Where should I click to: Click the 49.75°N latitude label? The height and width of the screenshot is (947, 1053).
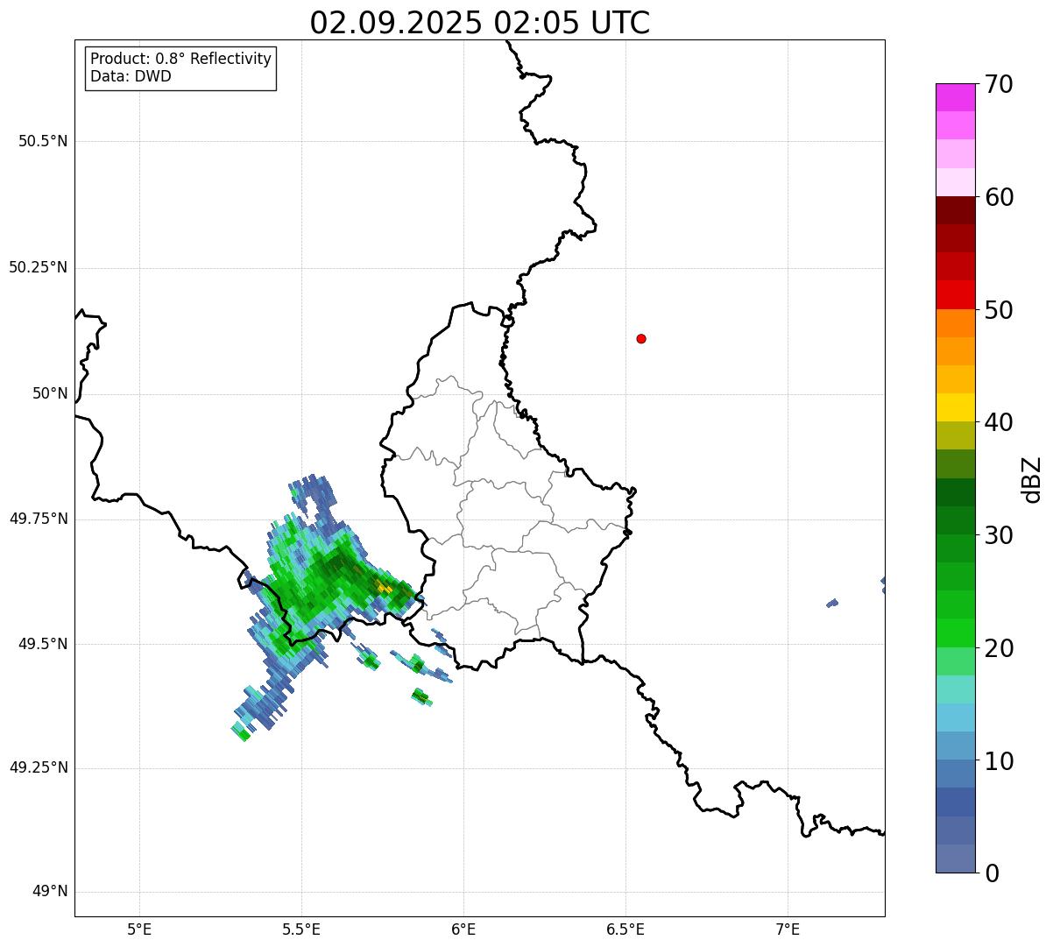tap(39, 519)
